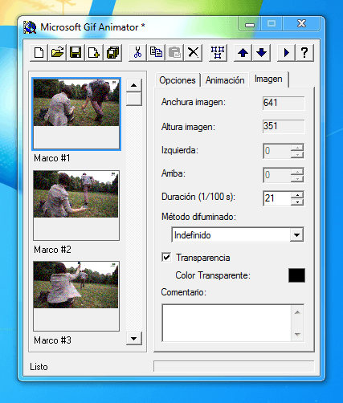Click inside the Comentario text box
Viewport: 343px width, 403px height.
point(227,323)
